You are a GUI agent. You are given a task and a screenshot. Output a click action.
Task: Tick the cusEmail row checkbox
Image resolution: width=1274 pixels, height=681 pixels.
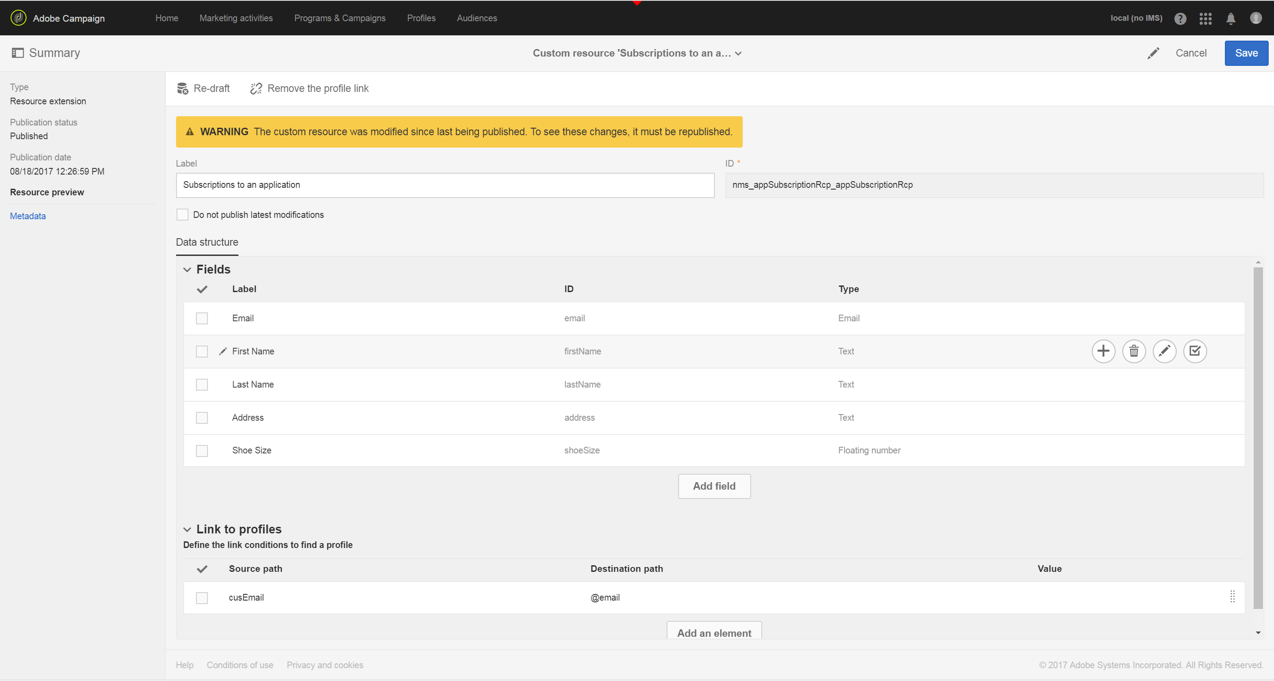tap(202, 598)
